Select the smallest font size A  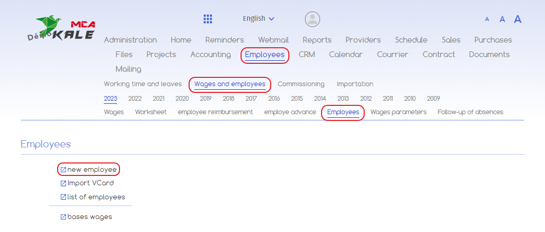487,19
